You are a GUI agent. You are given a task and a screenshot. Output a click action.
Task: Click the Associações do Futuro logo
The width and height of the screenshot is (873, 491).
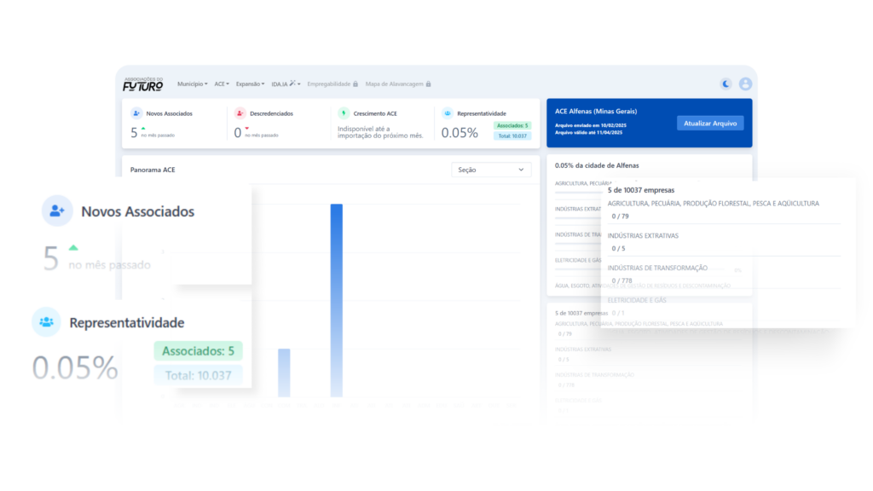tap(143, 84)
